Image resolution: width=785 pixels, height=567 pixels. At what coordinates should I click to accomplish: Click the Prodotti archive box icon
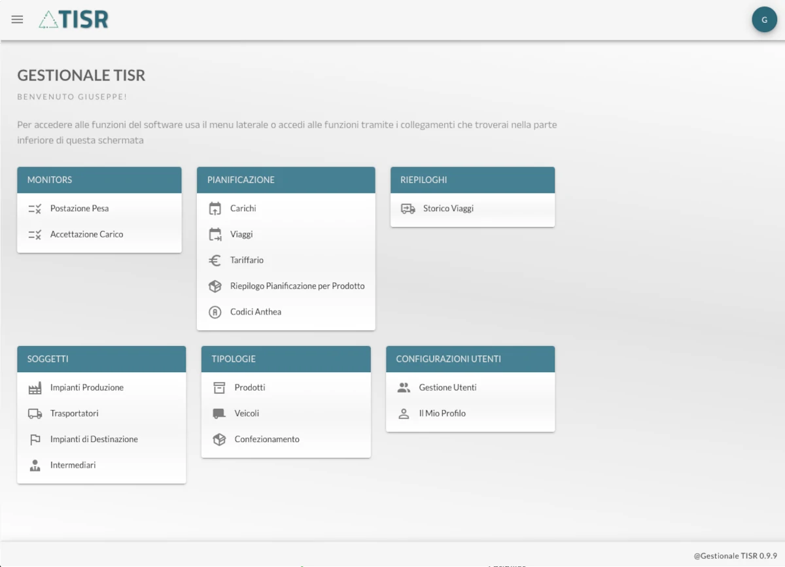coord(219,388)
